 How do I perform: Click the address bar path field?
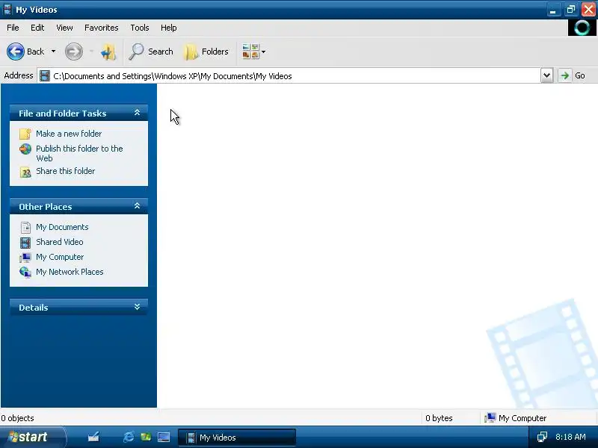289,76
